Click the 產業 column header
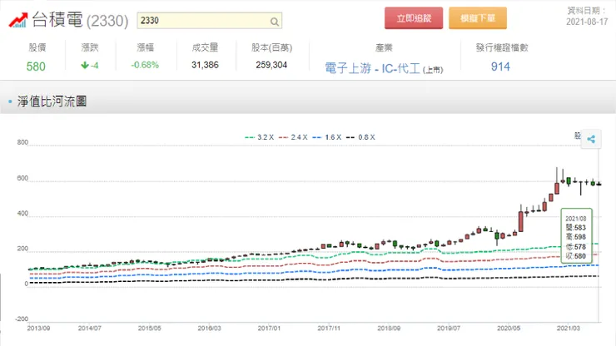The width and height of the screenshot is (616, 346). click(384, 47)
